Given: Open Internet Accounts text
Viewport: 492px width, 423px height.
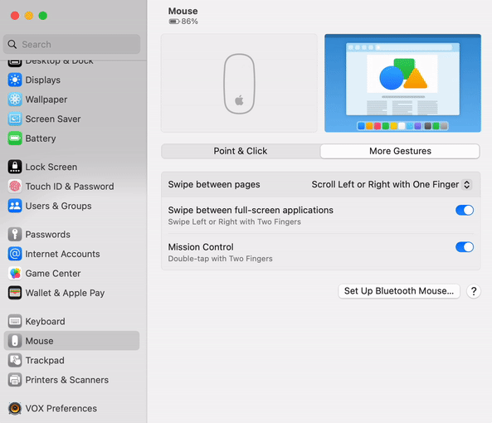Looking at the screenshot, I should (62, 254).
